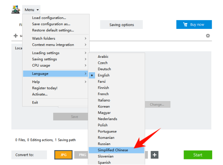Select Simplified Chinese language

point(116,150)
